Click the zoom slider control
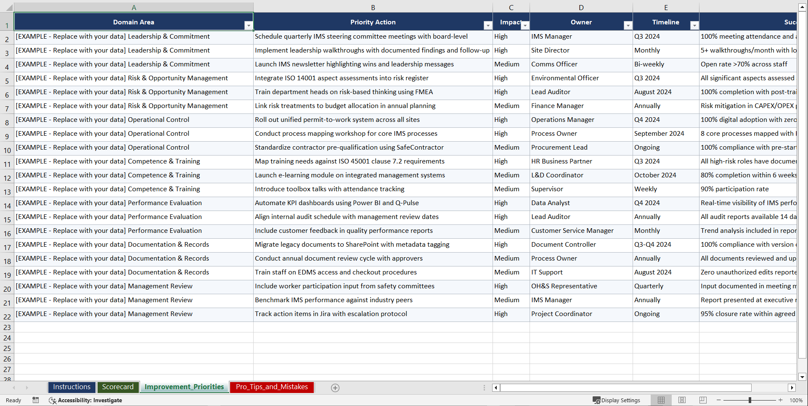Viewport: 808px width, 406px height. tap(750, 400)
